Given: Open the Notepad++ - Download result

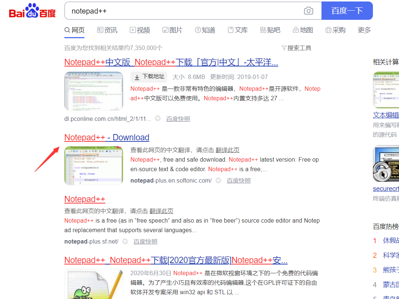Looking at the screenshot, I should 107,137.
